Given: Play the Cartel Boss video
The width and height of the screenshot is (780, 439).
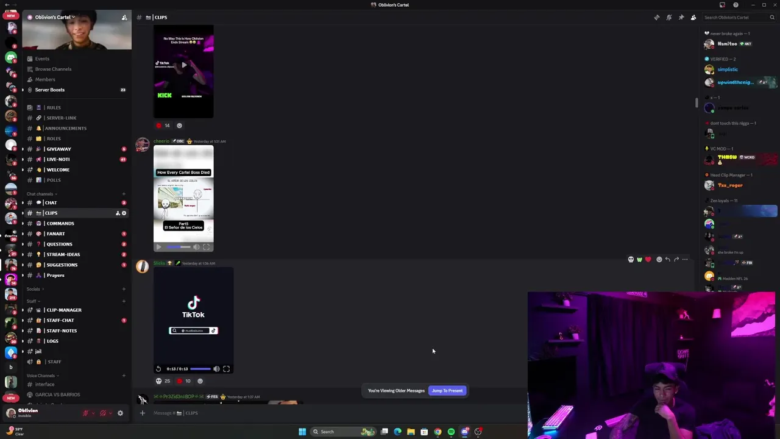Looking at the screenshot, I should pyautogui.click(x=159, y=247).
